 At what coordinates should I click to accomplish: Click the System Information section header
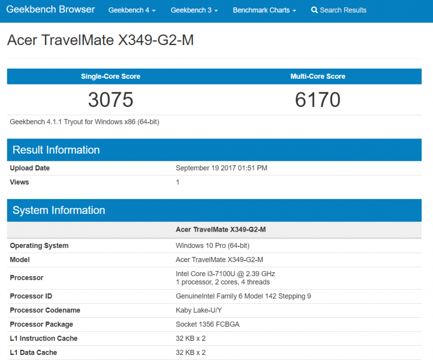[x=214, y=210]
